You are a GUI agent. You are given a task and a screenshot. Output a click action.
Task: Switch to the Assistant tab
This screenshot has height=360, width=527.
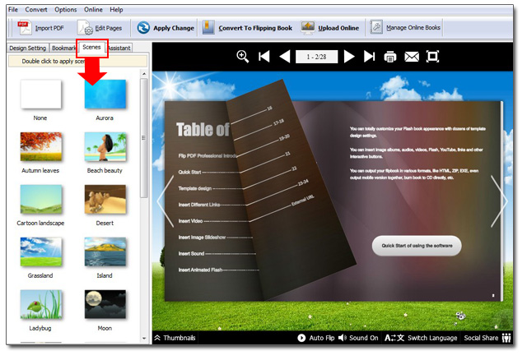click(x=119, y=48)
